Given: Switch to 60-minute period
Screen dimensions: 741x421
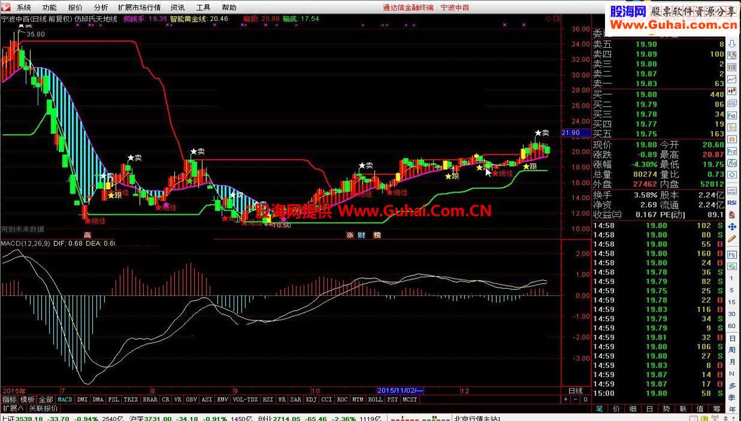Looking at the screenshot, I should tap(732, 326).
